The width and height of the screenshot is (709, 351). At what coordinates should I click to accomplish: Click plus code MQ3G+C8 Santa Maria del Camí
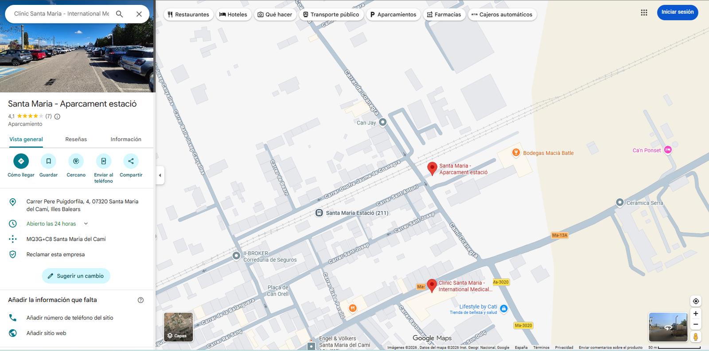(x=77, y=239)
